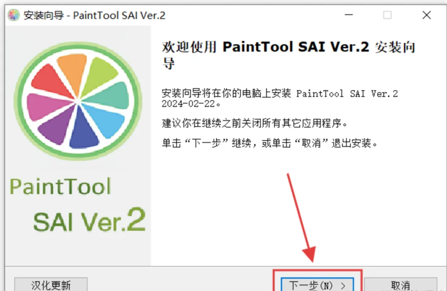
Task: Click the colorful SAI wheel logo
Action: tap(78, 101)
